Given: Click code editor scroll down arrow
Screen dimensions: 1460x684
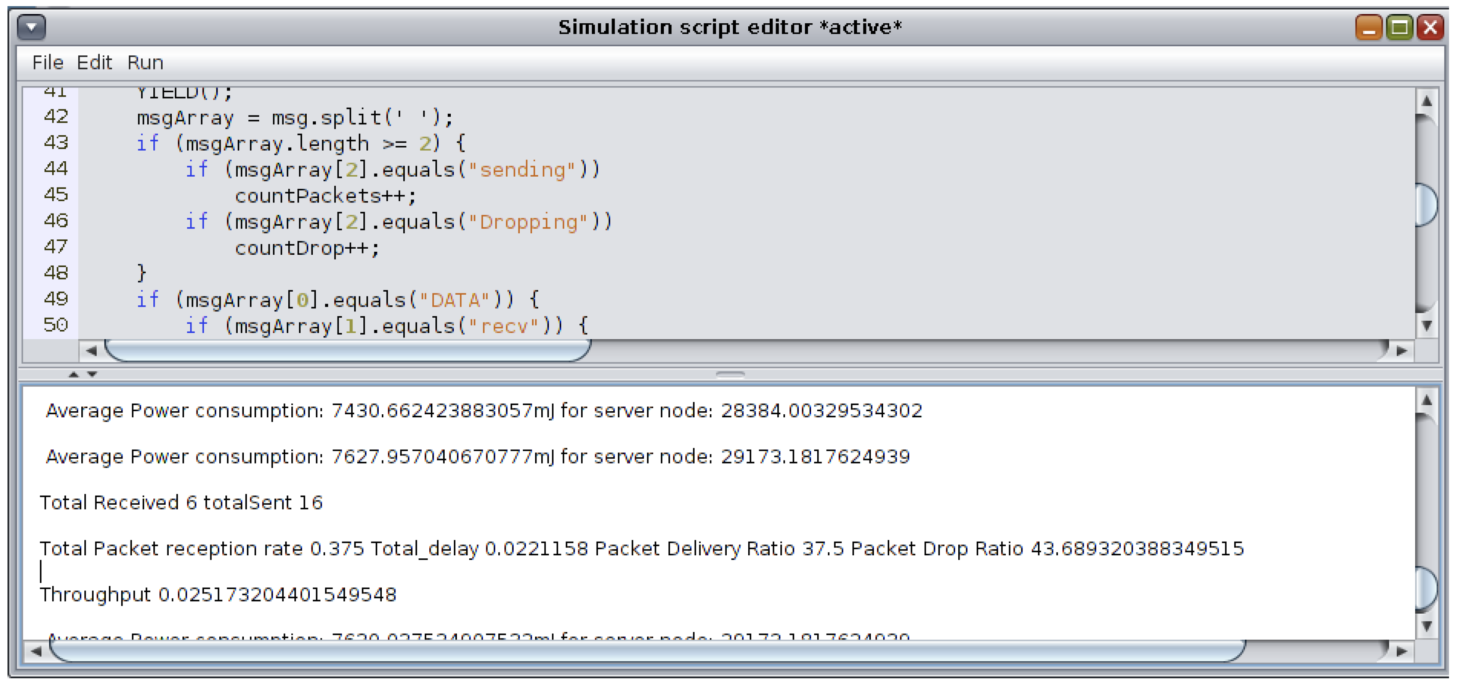Looking at the screenshot, I should coord(1427,325).
